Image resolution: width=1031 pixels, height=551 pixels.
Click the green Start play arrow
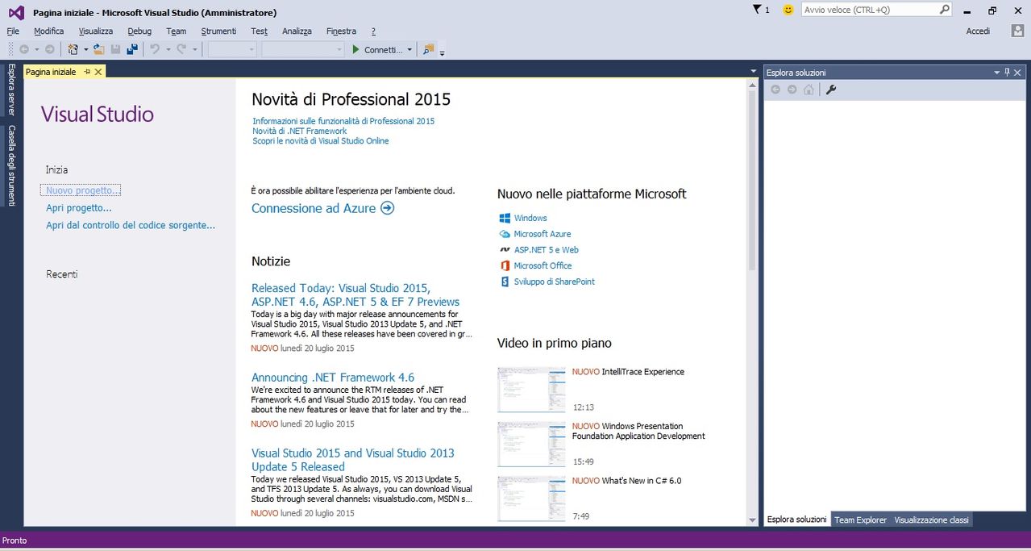[x=355, y=49]
